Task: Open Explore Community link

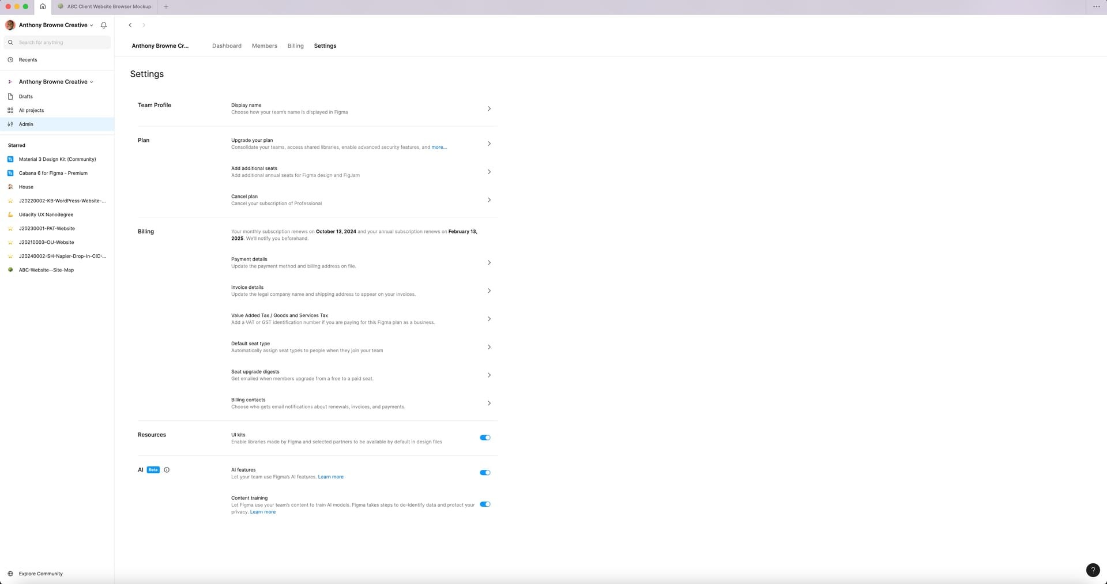Action: tap(40, 574)
